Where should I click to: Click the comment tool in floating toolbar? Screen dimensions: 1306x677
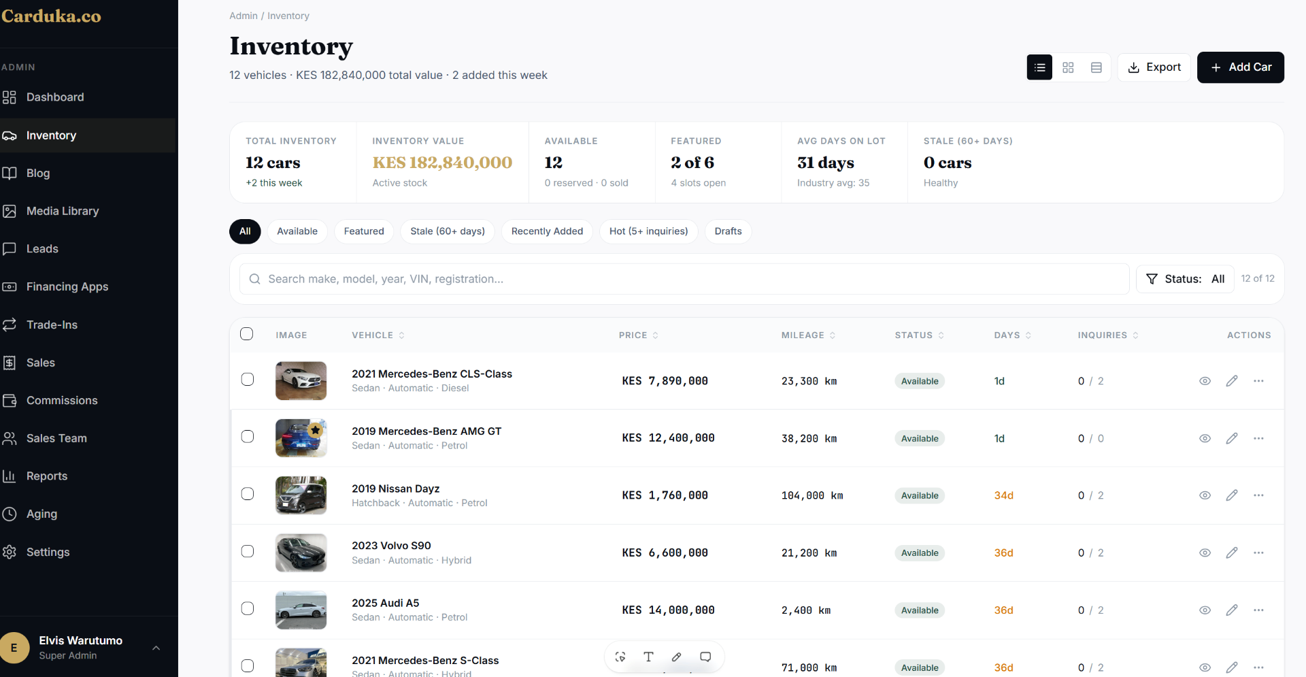(705, 657)
